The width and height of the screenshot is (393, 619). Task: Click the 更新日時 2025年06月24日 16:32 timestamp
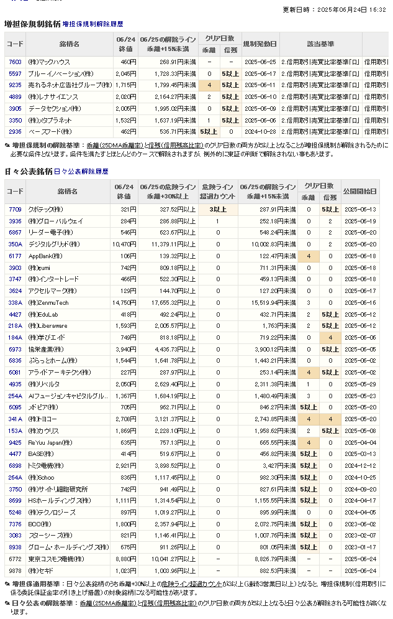click(x=334, y=9)
